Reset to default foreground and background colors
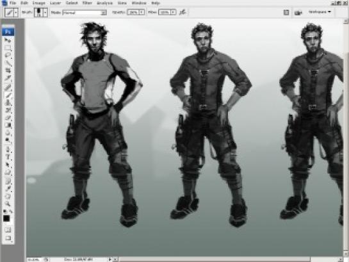The height and width of the screenshot is (262, 349). (x=5, y=211)
